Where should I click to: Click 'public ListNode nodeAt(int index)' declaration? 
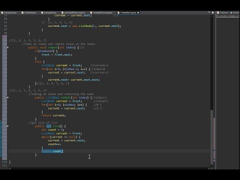pos(63,97)
